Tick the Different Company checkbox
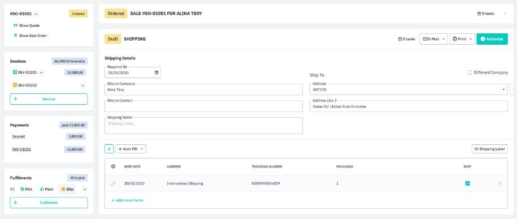 469,72
